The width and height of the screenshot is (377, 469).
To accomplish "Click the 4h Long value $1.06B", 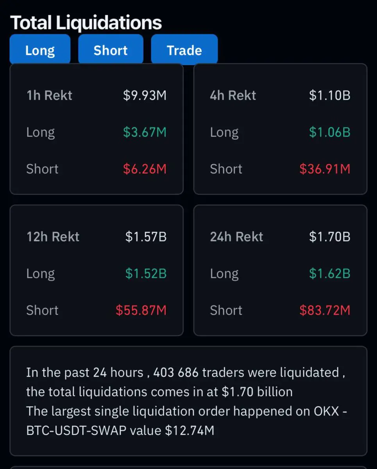I will tap(330, 132).
